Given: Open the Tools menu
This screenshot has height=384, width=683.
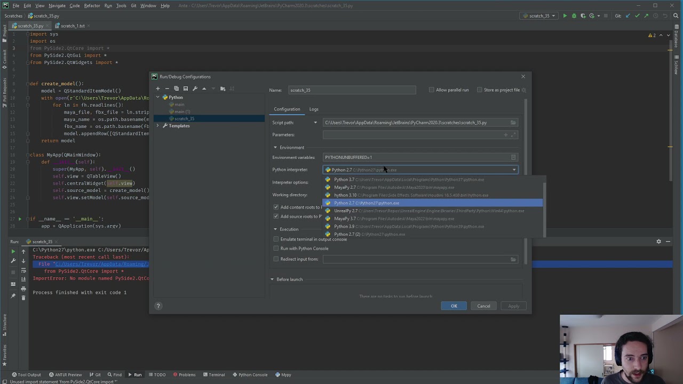Looking at the screenshot, I should coord(121,5).
